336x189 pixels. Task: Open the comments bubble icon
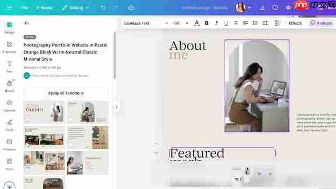(275, 8)
